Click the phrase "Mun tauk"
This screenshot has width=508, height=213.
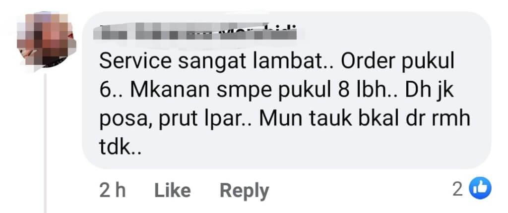[x=306, y=119]
